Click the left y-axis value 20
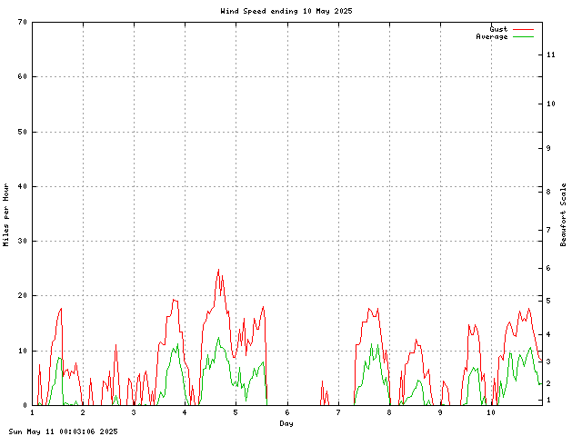This screenshot has width=582, height=436. (x=22, y=295)
